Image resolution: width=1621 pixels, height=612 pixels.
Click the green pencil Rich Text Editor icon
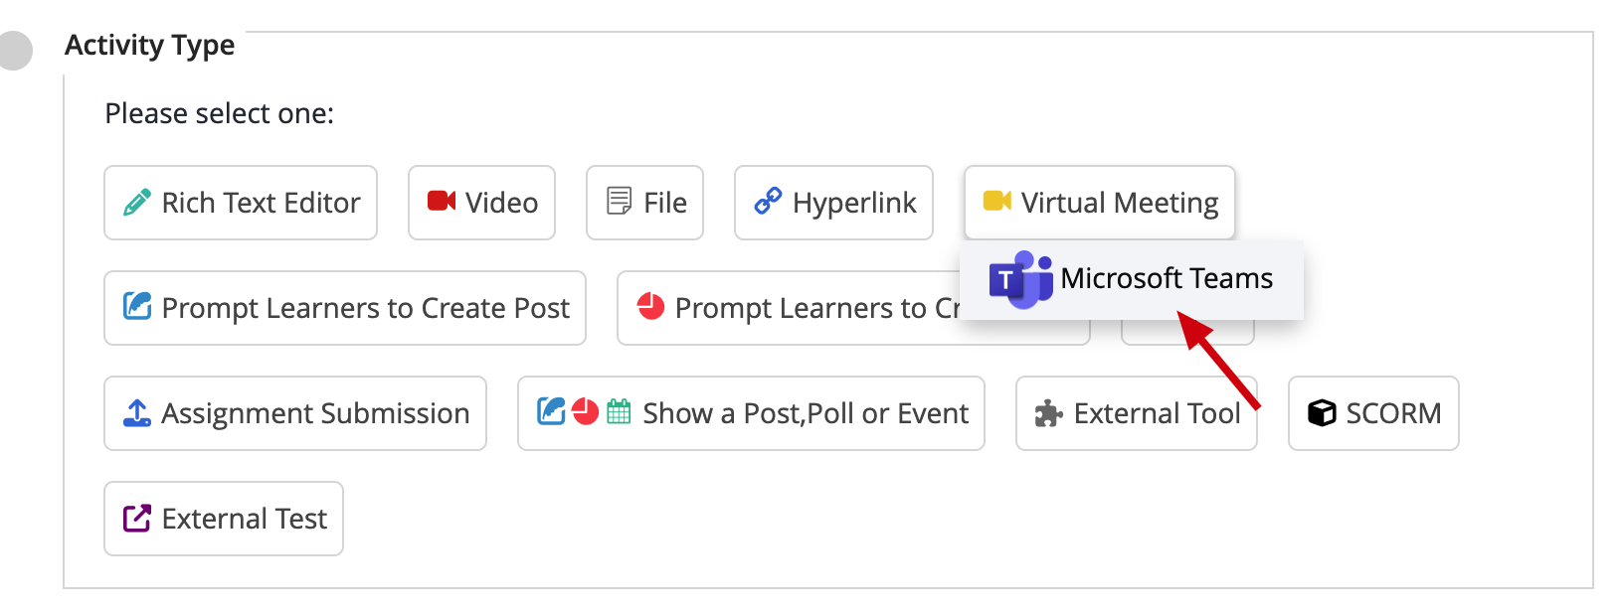click(137, 203)
